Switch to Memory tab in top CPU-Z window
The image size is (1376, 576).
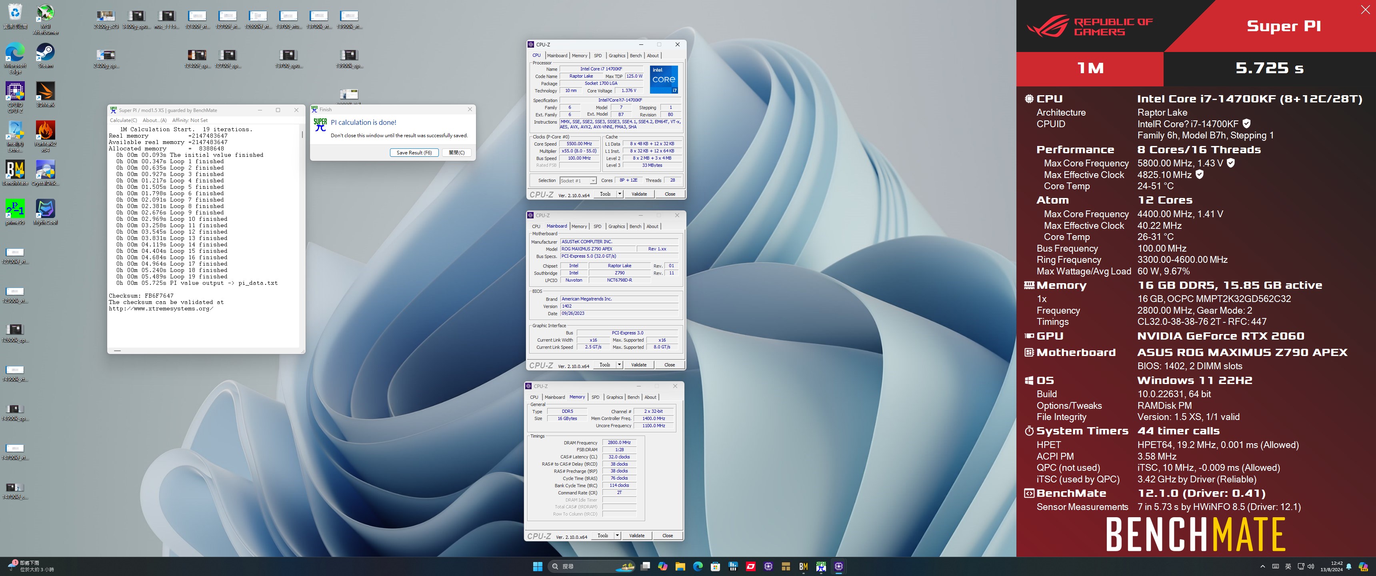point(580,56)
